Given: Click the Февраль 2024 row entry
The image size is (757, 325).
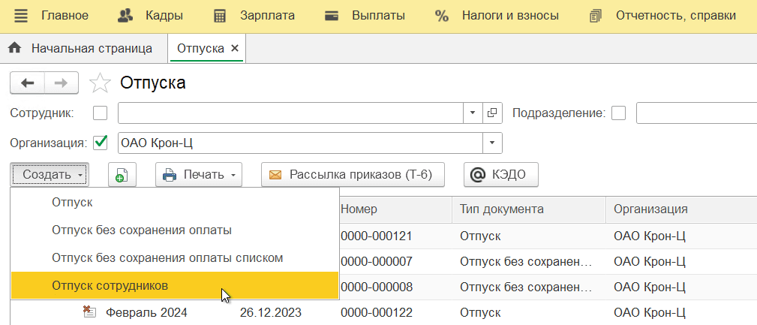Looking at the screenshot, I should [146, 313].
